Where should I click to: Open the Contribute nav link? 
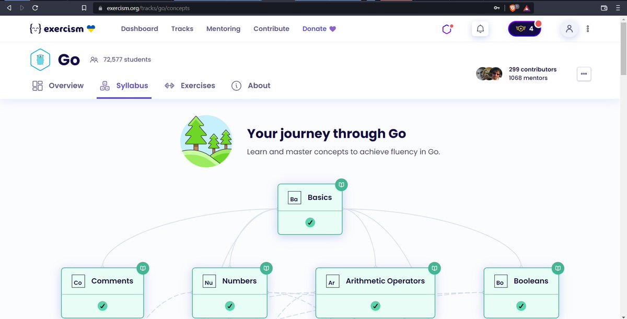(x=271, y=29)
